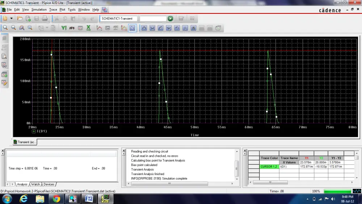Run the simulation with green play button

tap(171, 18)
